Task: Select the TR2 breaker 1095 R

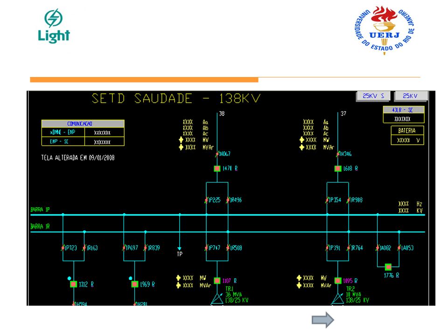Action: [338, 280]
